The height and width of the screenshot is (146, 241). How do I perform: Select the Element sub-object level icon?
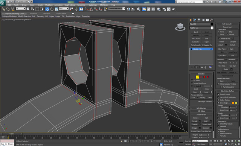(x=208, y=77)
